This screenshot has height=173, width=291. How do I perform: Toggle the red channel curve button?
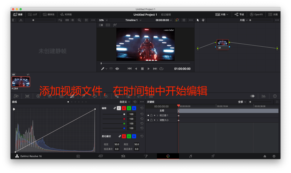coord(124,108)
